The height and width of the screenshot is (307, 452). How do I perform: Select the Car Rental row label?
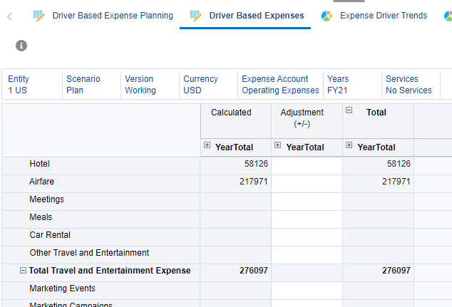tap(50, 235)
